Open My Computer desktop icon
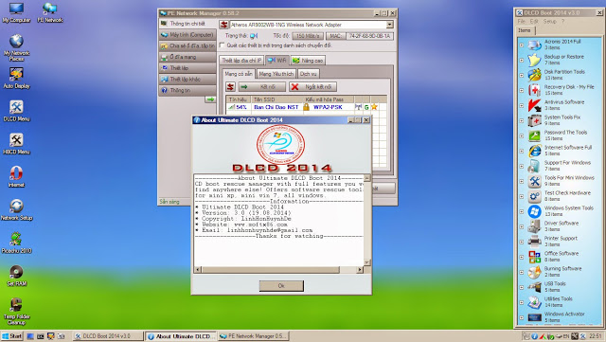 [x=16, y=12]
